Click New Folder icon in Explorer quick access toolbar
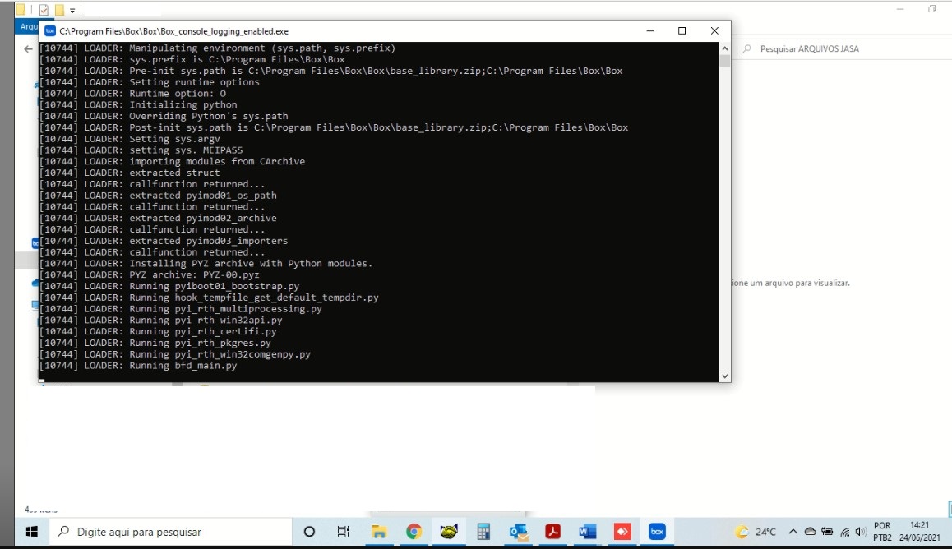Screen dimensions: 952x549 click(x=59, y=10)
